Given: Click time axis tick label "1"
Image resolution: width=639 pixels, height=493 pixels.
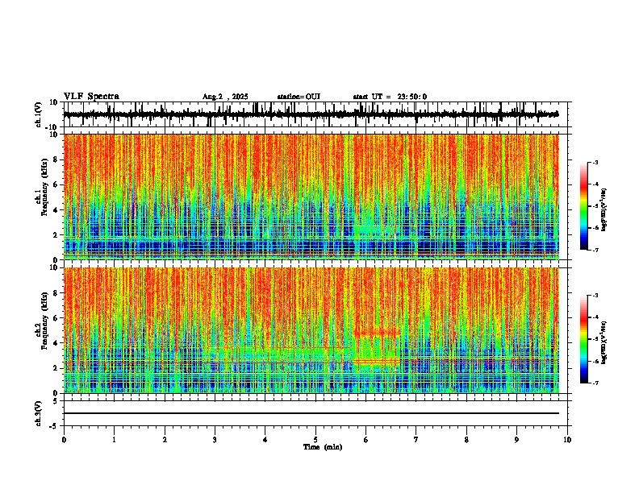Looking at the screenshot, I should point(114,440).
